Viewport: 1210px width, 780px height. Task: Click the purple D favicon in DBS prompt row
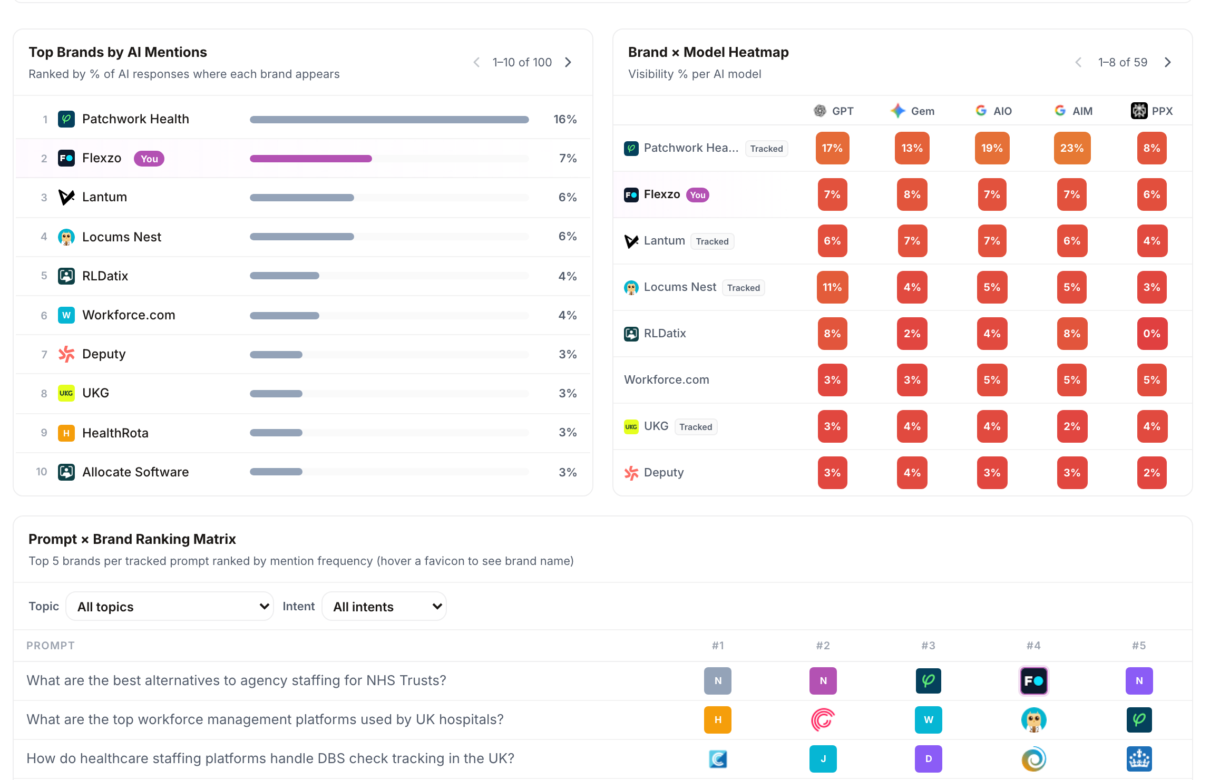pyautogui.click(x=928, y=759)
